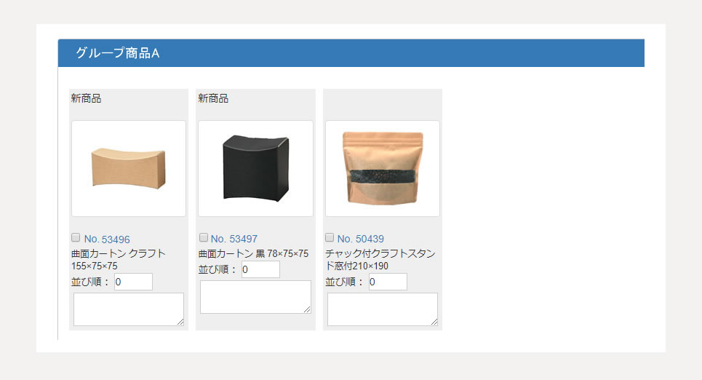Click the text area under item 50439
This screenshot has width=702, height=380.
point(383,309)
